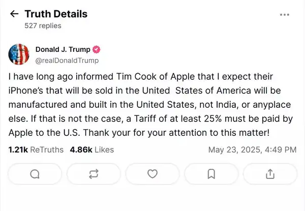Go back using the left arrow
The height and width of the screenshot is (211, 305).
(x=14, y=14)
